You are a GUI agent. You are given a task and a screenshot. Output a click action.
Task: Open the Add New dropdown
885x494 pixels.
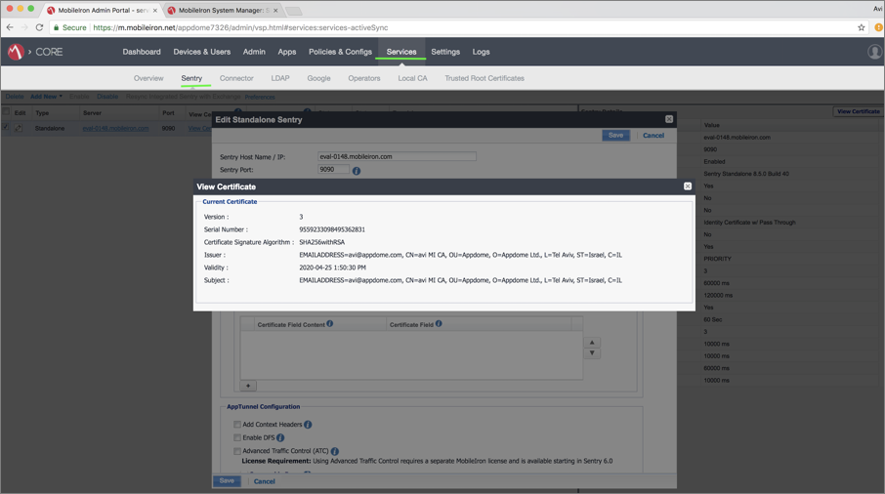pos(46,97)
